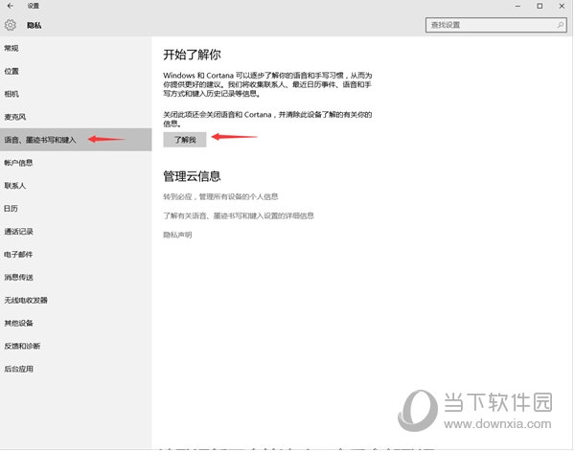The width and height of the screenshot is (575, 452).
Task: Open the 反馈和诊断 privacy section
Action: point(76,346)
